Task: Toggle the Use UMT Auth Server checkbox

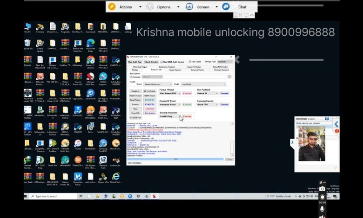Action: point(161,62)
